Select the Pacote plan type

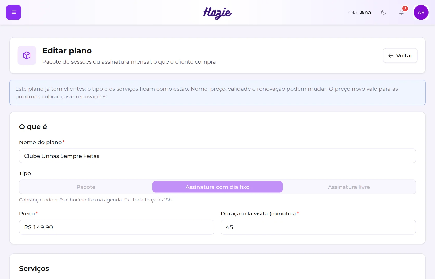tap(86, 187)
